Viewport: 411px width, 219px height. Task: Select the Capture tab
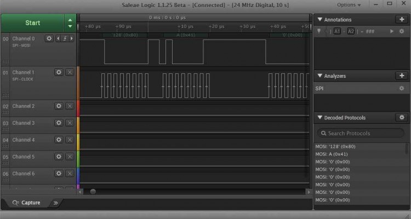26,203
